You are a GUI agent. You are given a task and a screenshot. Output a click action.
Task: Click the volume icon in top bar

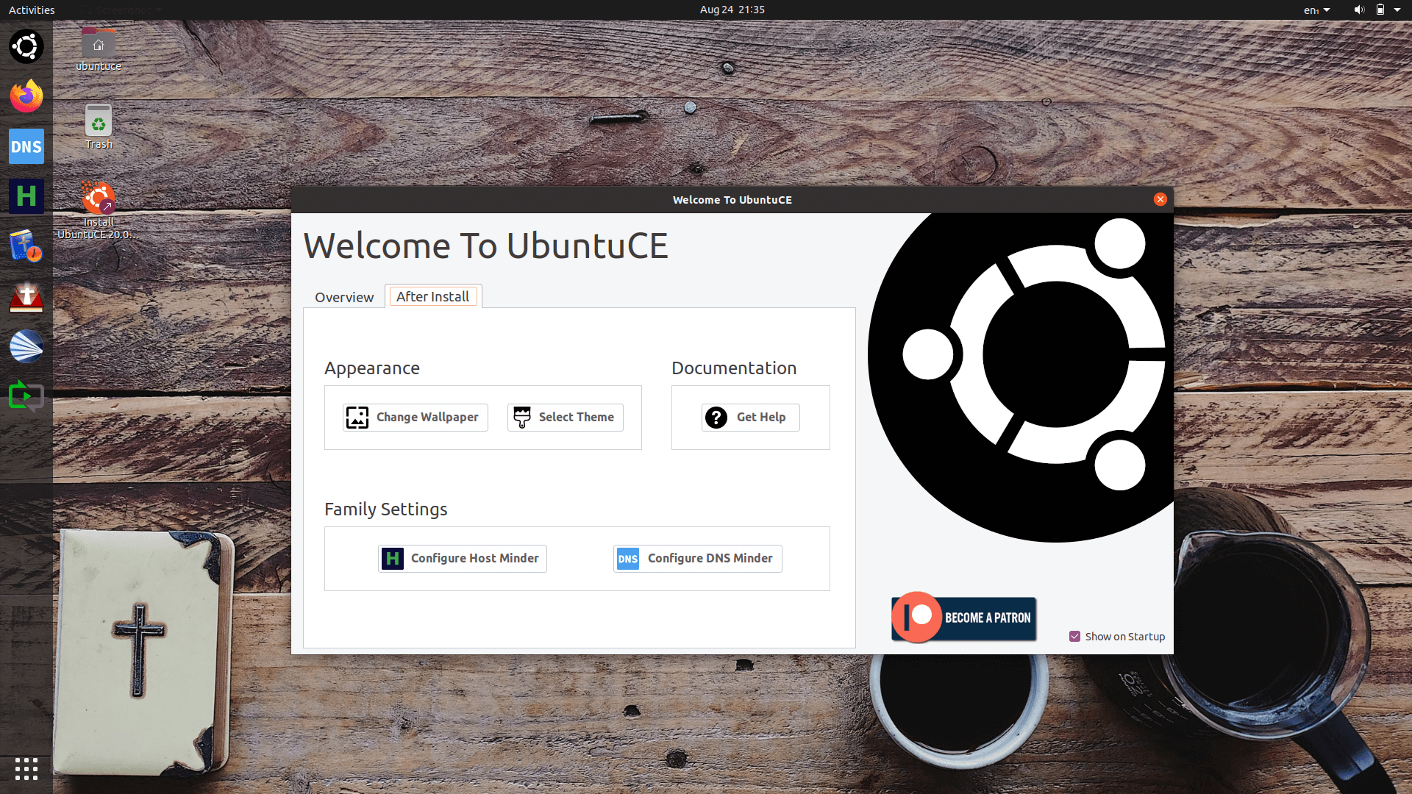click(x=1359, y=10)
